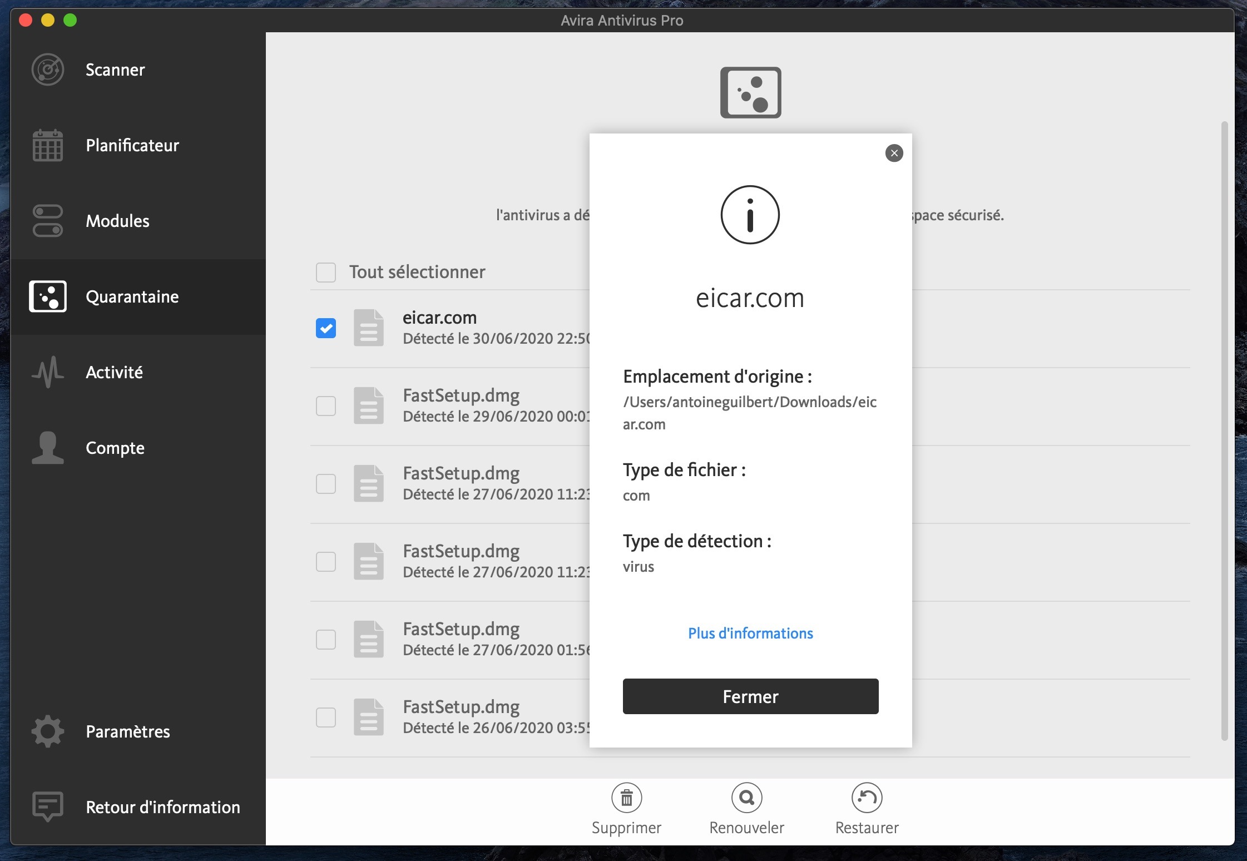Screen dimensions: 1247x861
Task: Click the macOS green zoom window button
Action: (70, 20)
